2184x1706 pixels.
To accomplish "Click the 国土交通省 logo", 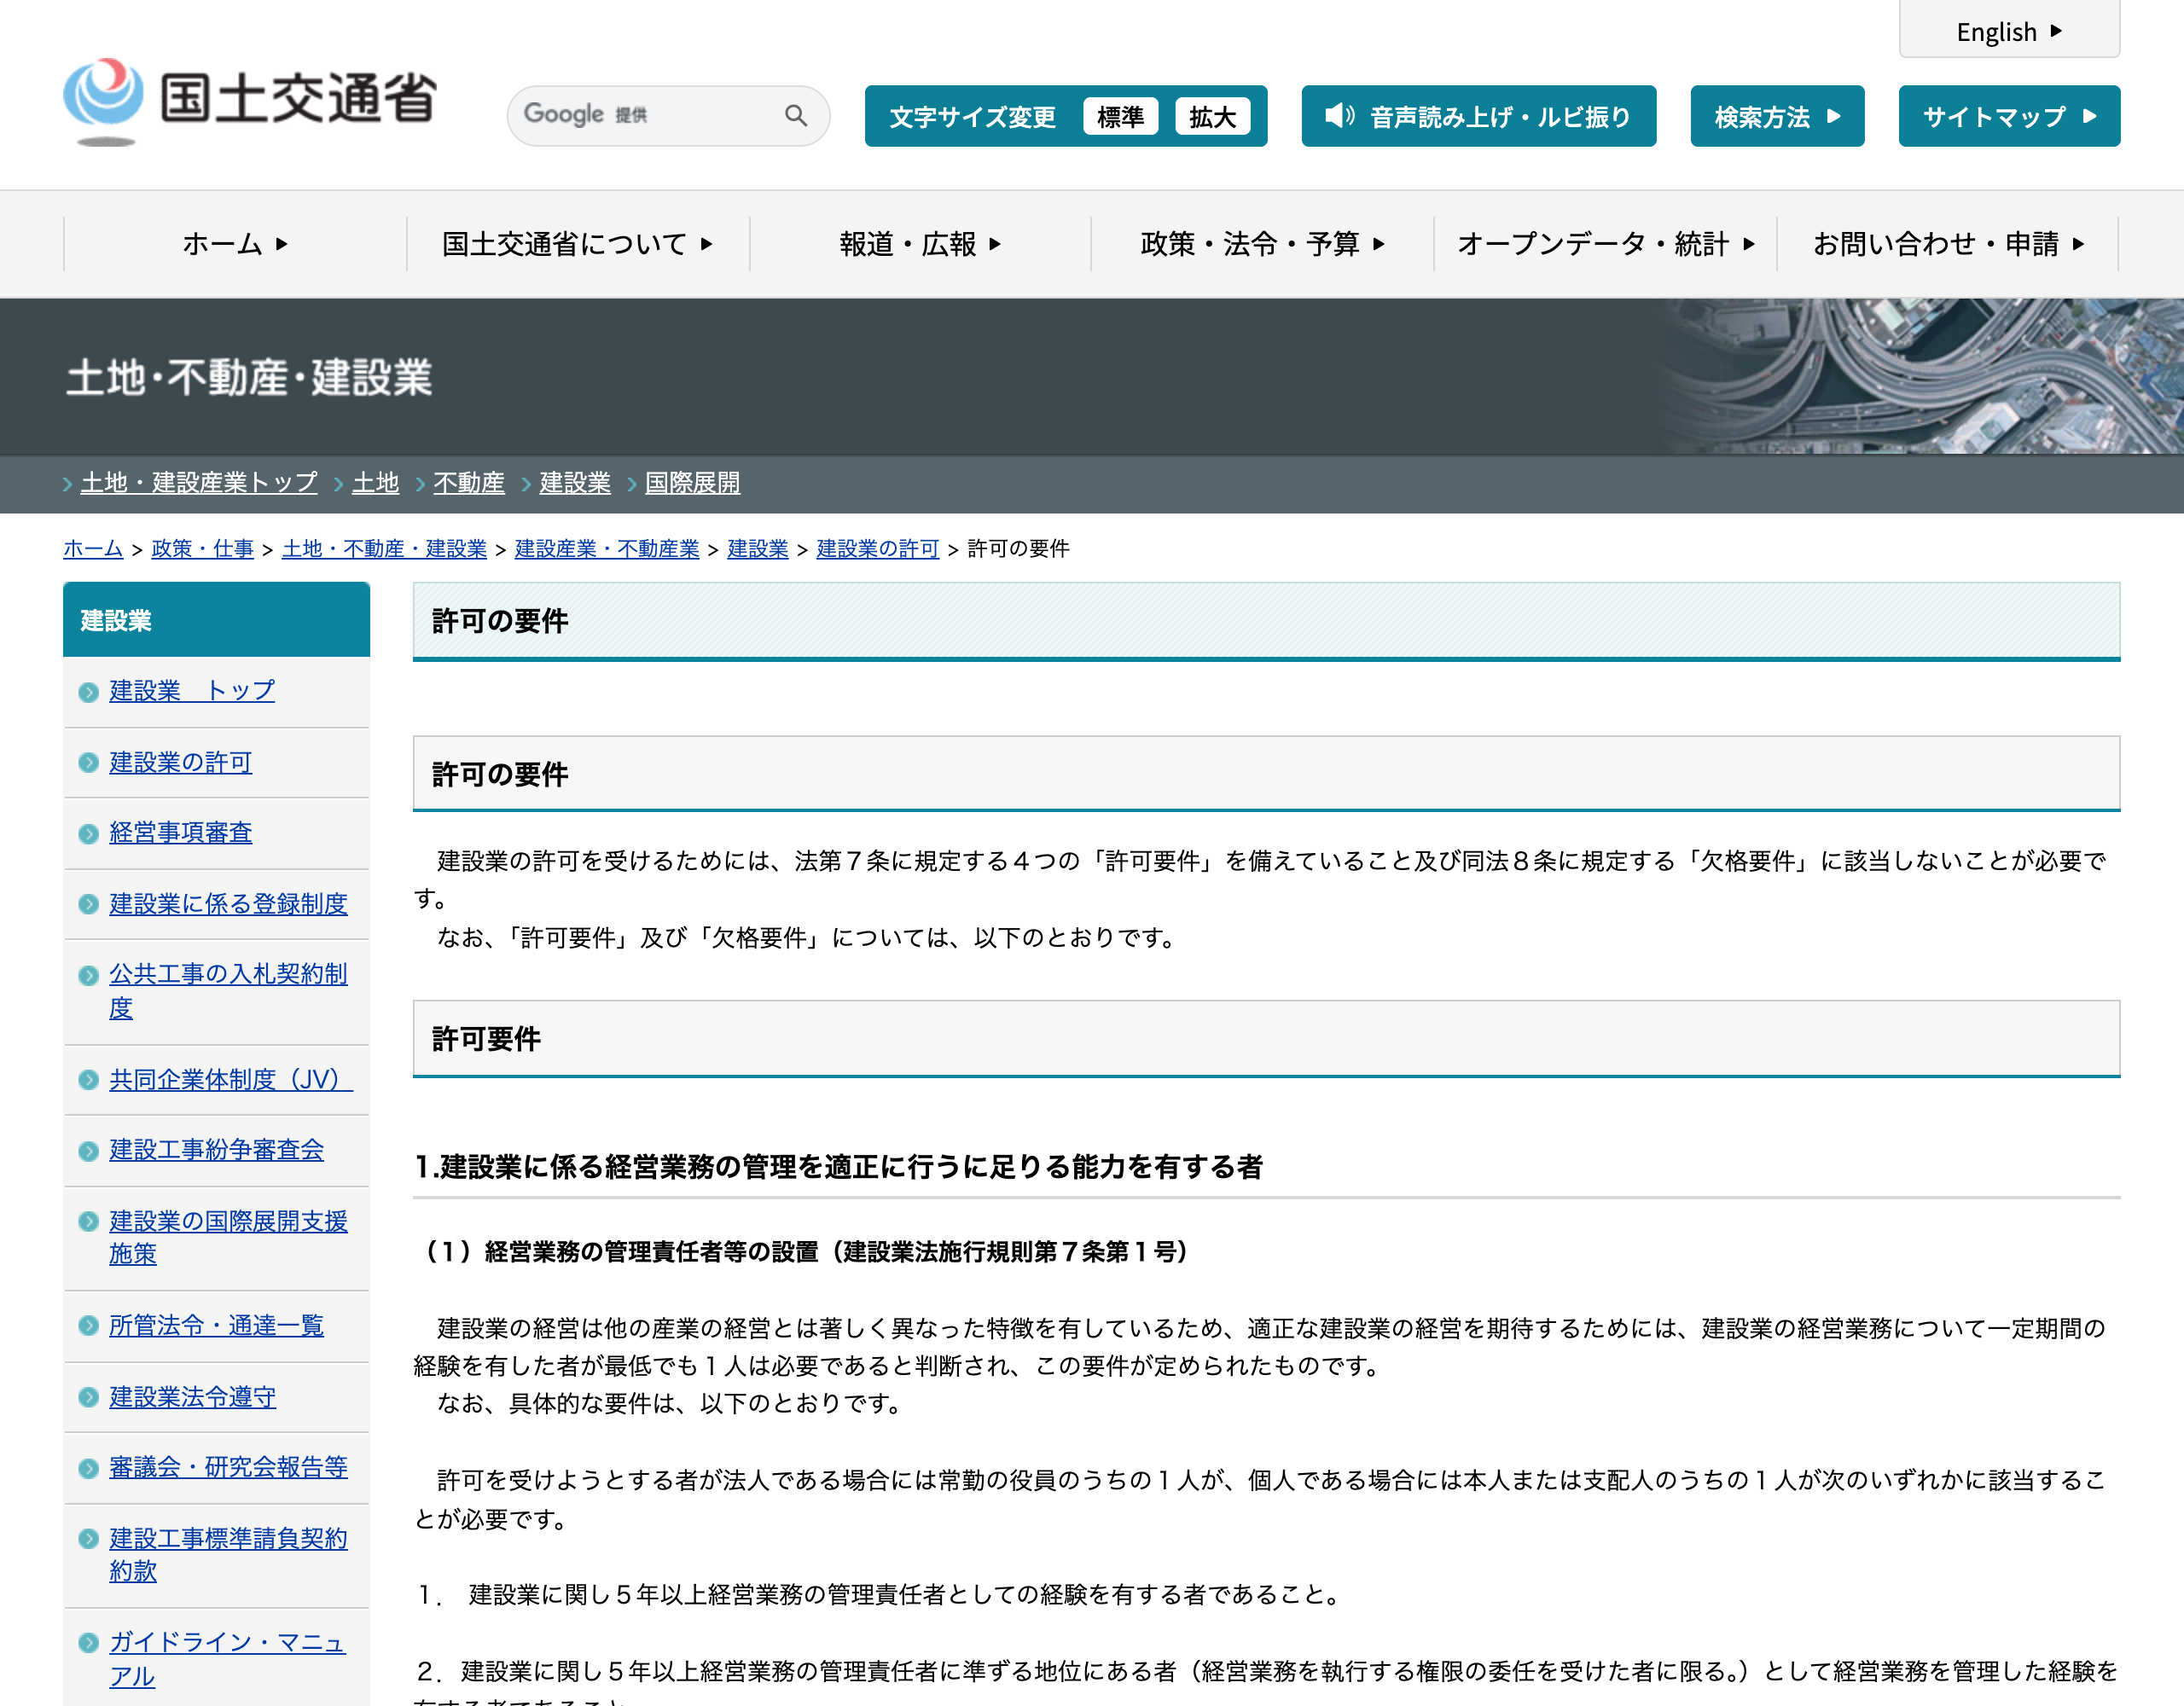I will (x=250, y=101).
